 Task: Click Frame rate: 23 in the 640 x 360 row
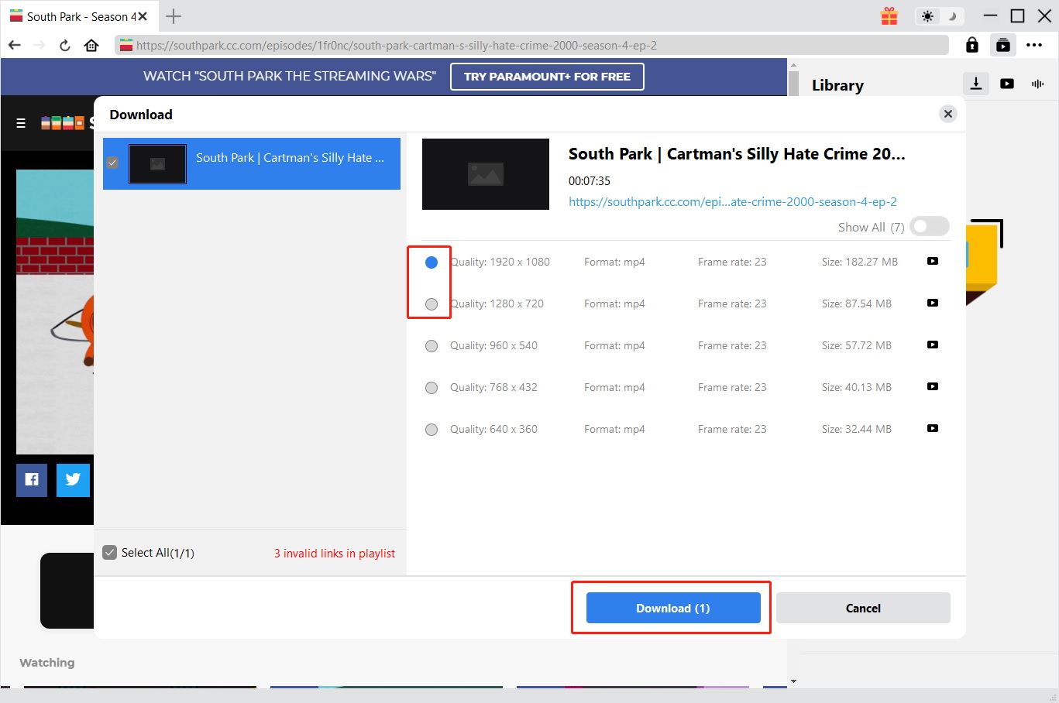coord(732,429)
